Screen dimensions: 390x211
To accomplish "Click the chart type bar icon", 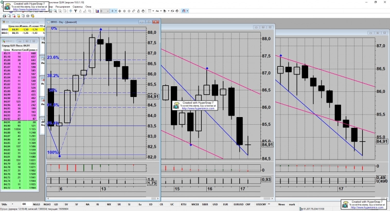I will pyautogui.click(x=97, y=11).
